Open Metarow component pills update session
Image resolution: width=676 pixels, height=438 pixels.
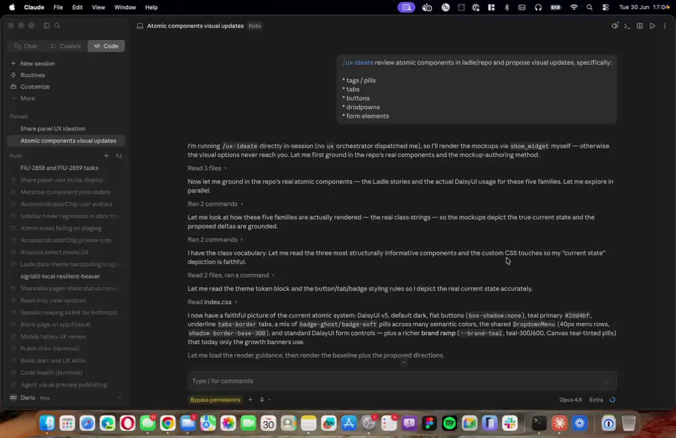66,192
